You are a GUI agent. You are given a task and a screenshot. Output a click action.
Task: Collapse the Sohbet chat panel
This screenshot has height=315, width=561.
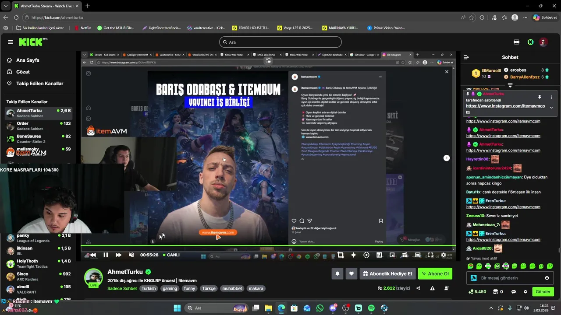click(x=466, y=57)
